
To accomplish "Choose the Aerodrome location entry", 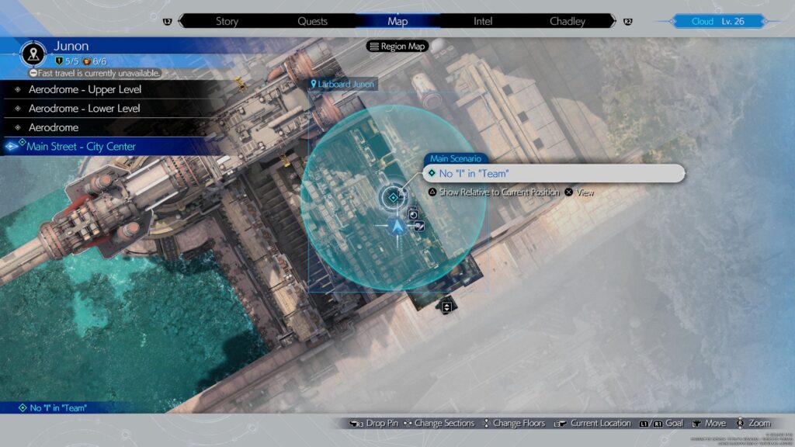I will tap(54, 127).
